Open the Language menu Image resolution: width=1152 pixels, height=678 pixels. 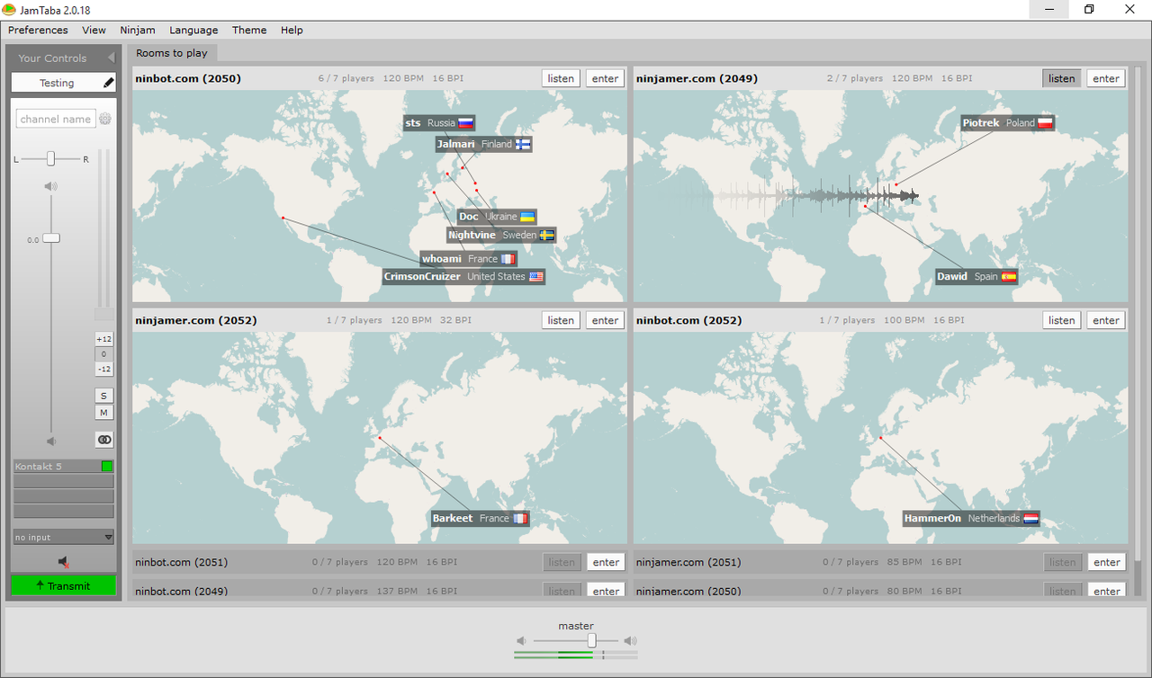193,30
